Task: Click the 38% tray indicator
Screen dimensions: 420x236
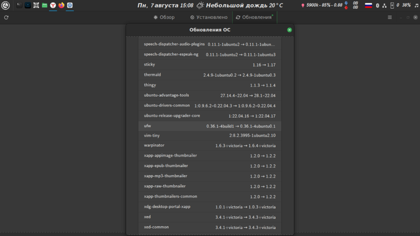Action: click(406, 5)
